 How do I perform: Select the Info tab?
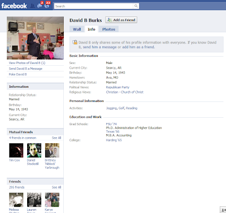pos(92,29)
